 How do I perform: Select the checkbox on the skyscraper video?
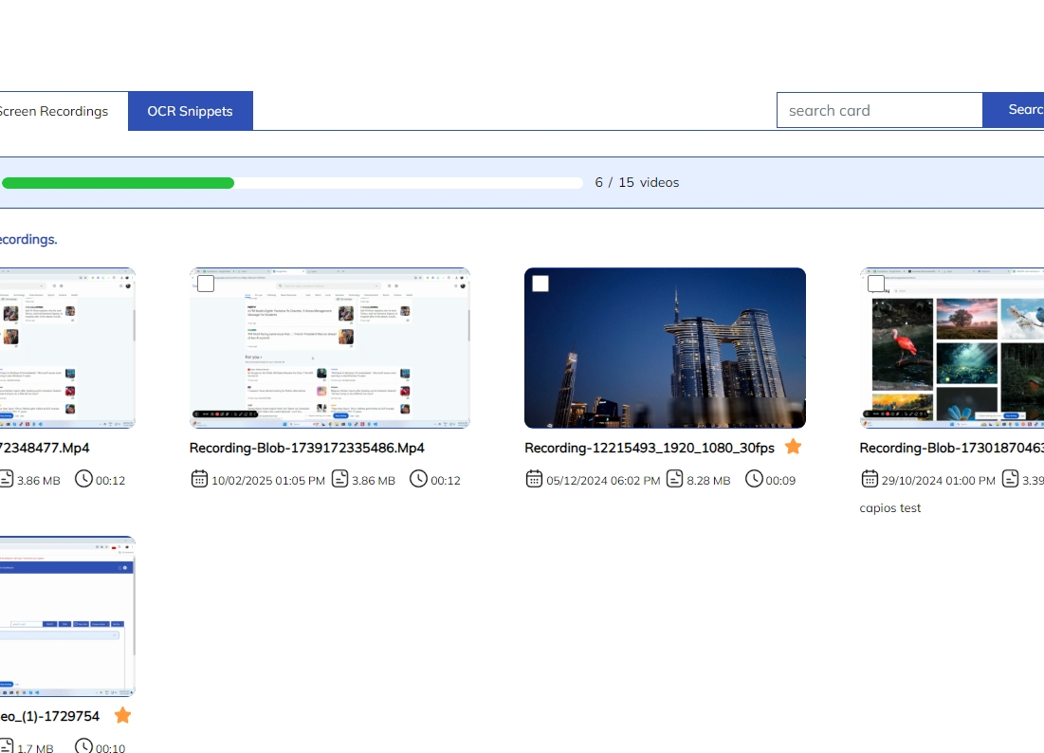point(540,284)
